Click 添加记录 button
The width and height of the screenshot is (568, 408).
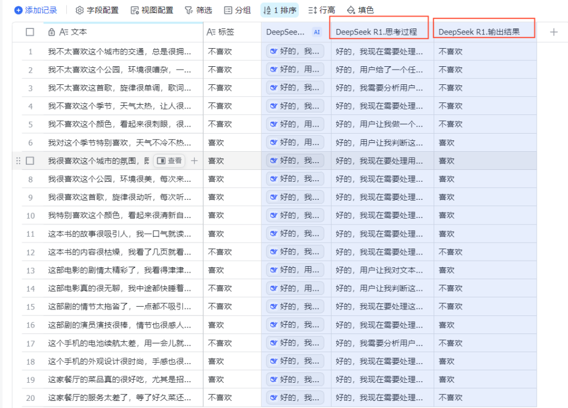36,10
